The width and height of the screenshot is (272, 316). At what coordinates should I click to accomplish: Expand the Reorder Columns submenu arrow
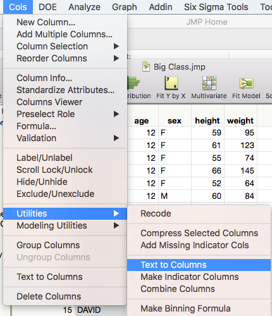pyautogui.click(x=116, y=58)
